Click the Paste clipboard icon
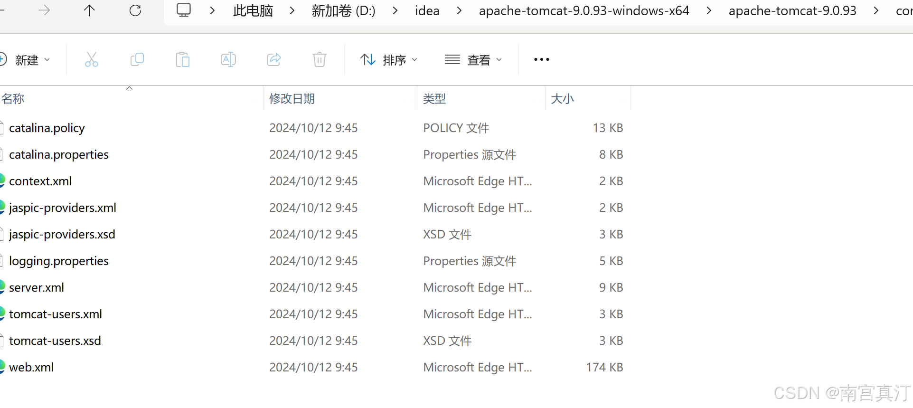 (183, 59)
